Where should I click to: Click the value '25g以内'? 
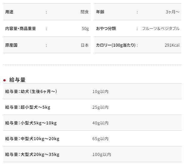click(100, 107)
